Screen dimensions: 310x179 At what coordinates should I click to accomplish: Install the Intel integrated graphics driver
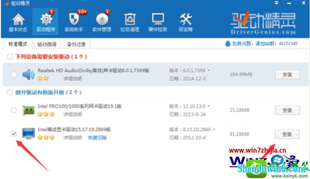287,134
